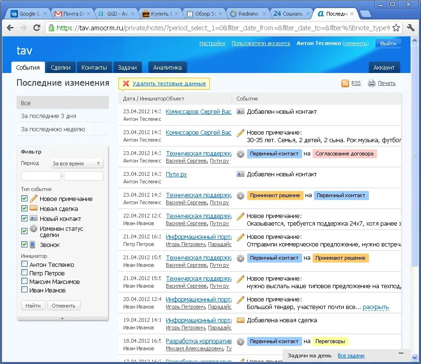The width and height of the screenshot is (421, 364).
Task: Click the pencil icon next to Новое примечание filter
Action: (34, 199)
